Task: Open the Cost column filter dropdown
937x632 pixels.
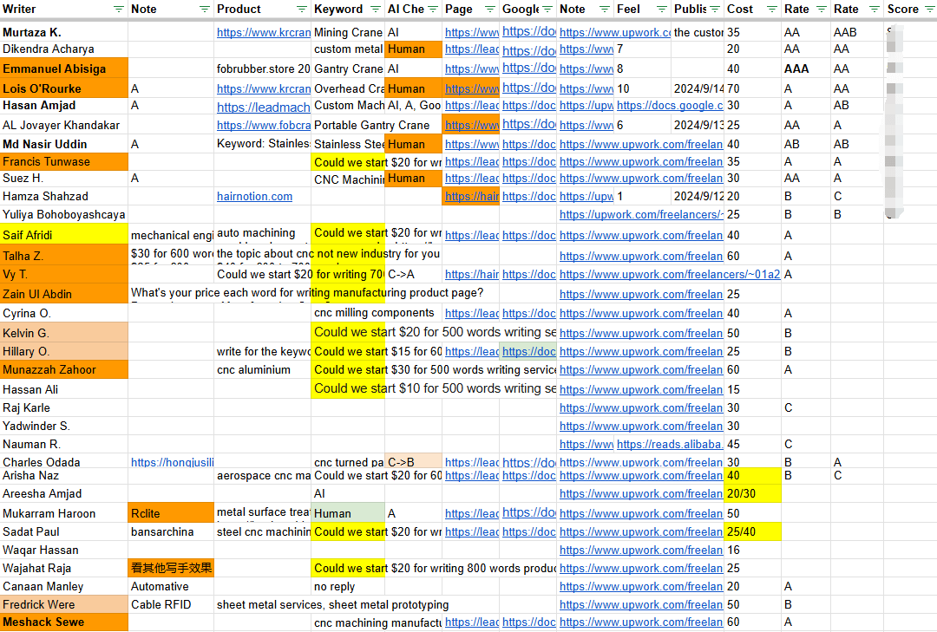Action: [771, 9]
